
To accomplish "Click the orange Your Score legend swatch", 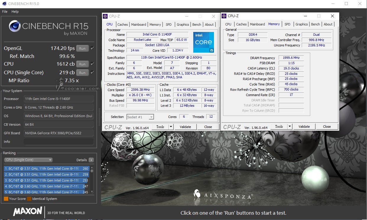I will 6,199.
